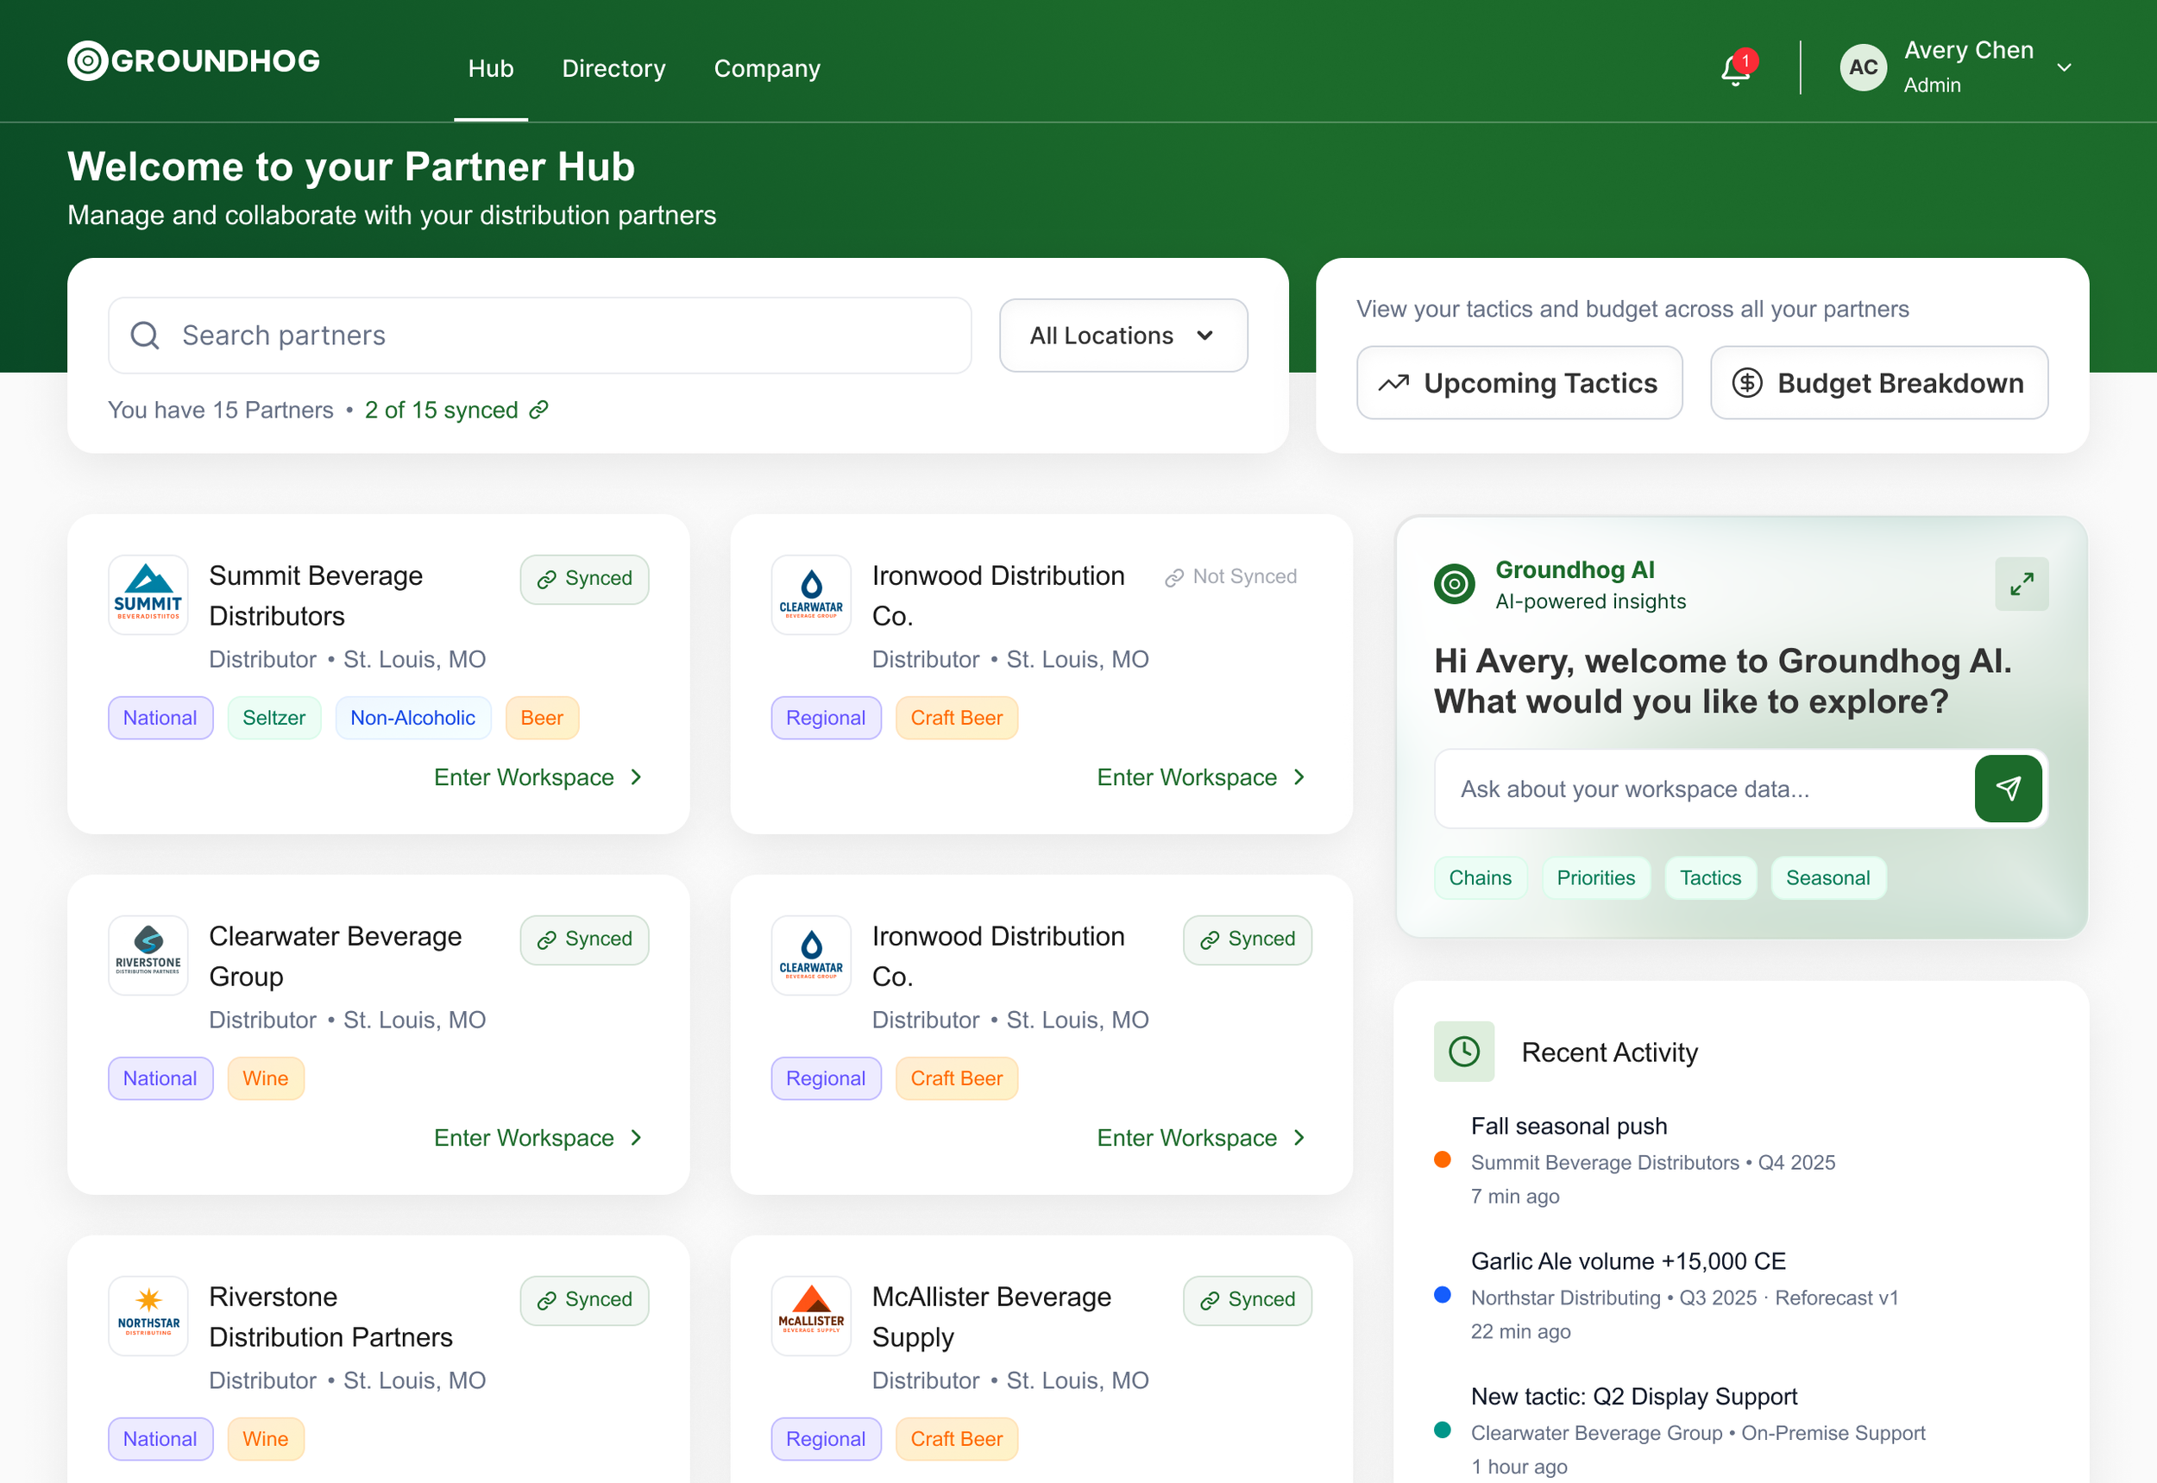The height and width of the screenshot is (1483, 2157).
Task: Send the Groundhog AI question
Action: point(2008,788)
